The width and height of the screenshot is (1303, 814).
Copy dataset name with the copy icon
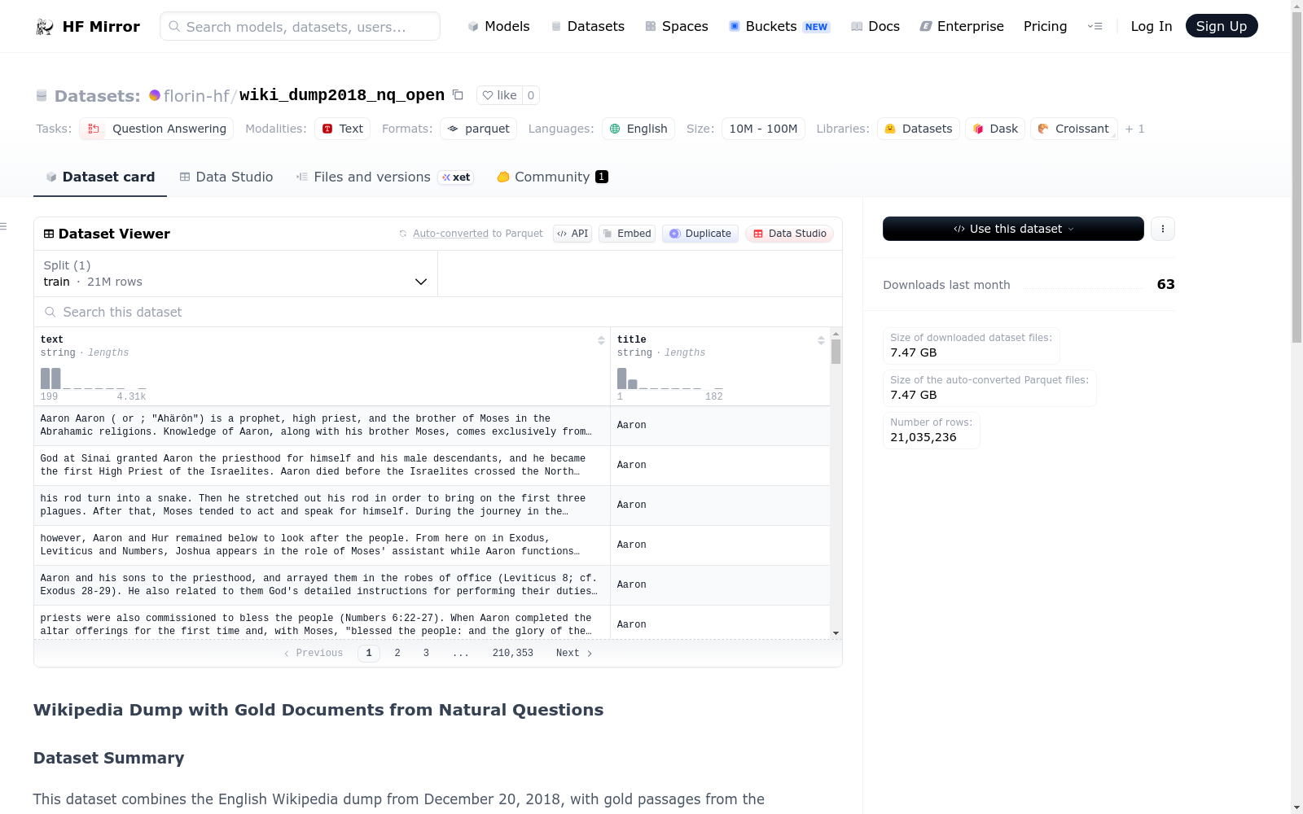(x=458, y=95)
